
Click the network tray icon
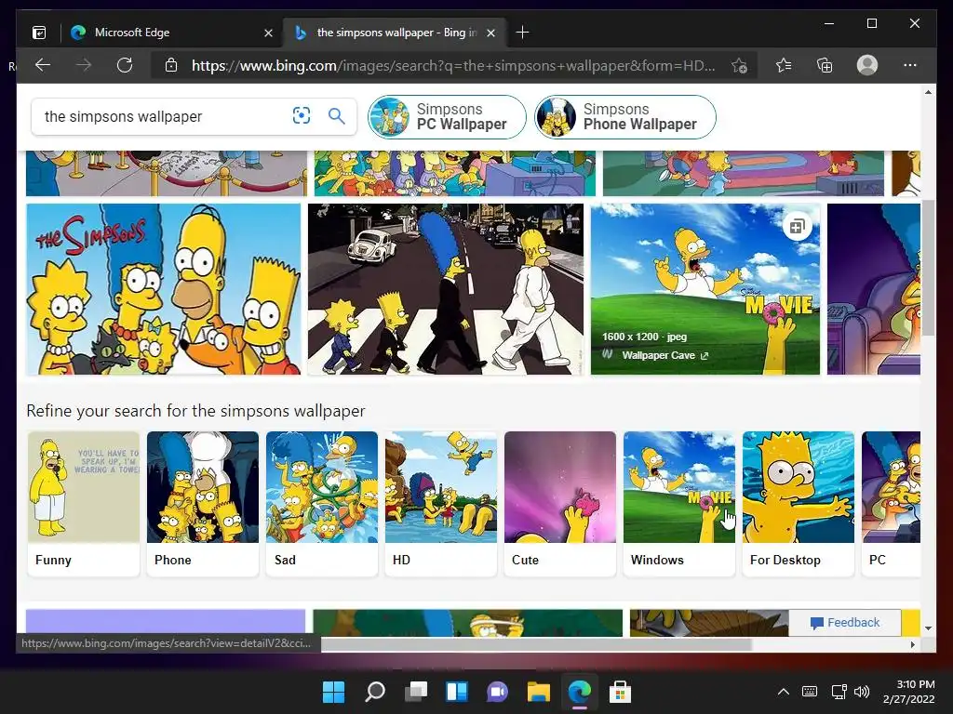click(839, 692)
